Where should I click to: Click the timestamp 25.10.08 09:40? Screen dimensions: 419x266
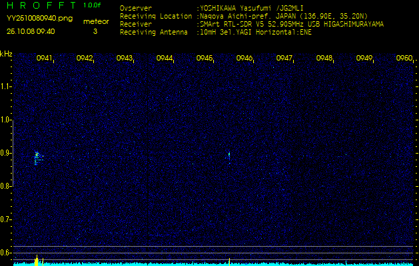[x=31, y=31]
